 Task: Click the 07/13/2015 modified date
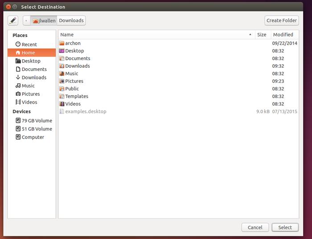284,111
